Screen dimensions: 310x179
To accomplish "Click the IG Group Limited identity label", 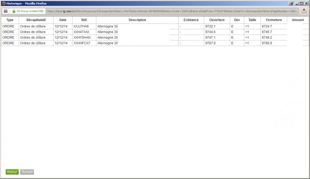I will (30, 11).
